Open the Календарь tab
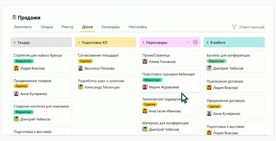 111,27
